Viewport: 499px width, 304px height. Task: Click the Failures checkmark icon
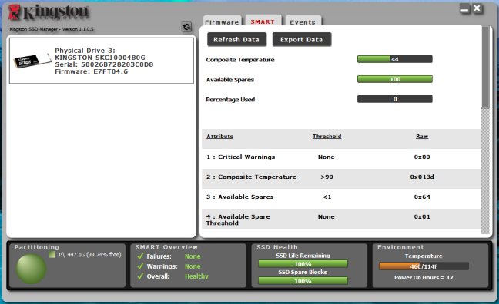tap(140, 256)
